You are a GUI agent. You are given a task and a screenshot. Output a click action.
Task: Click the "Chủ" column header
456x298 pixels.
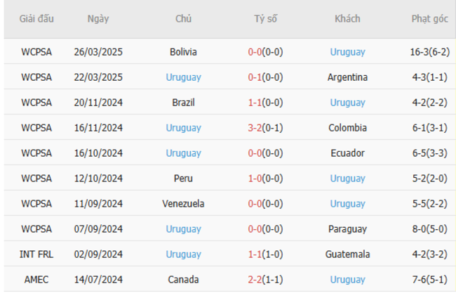(x=184, y=19)
